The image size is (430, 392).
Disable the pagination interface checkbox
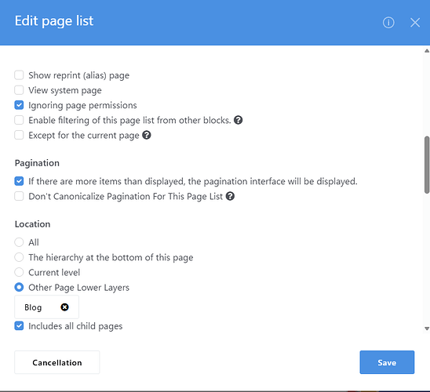[19, 181]
